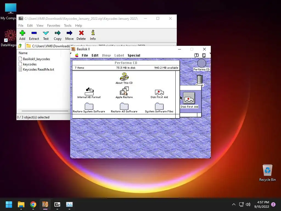The width and height of the screenshot is (281, 211).
Task: Select the System Software Files folder
Action: coord(159,108)
